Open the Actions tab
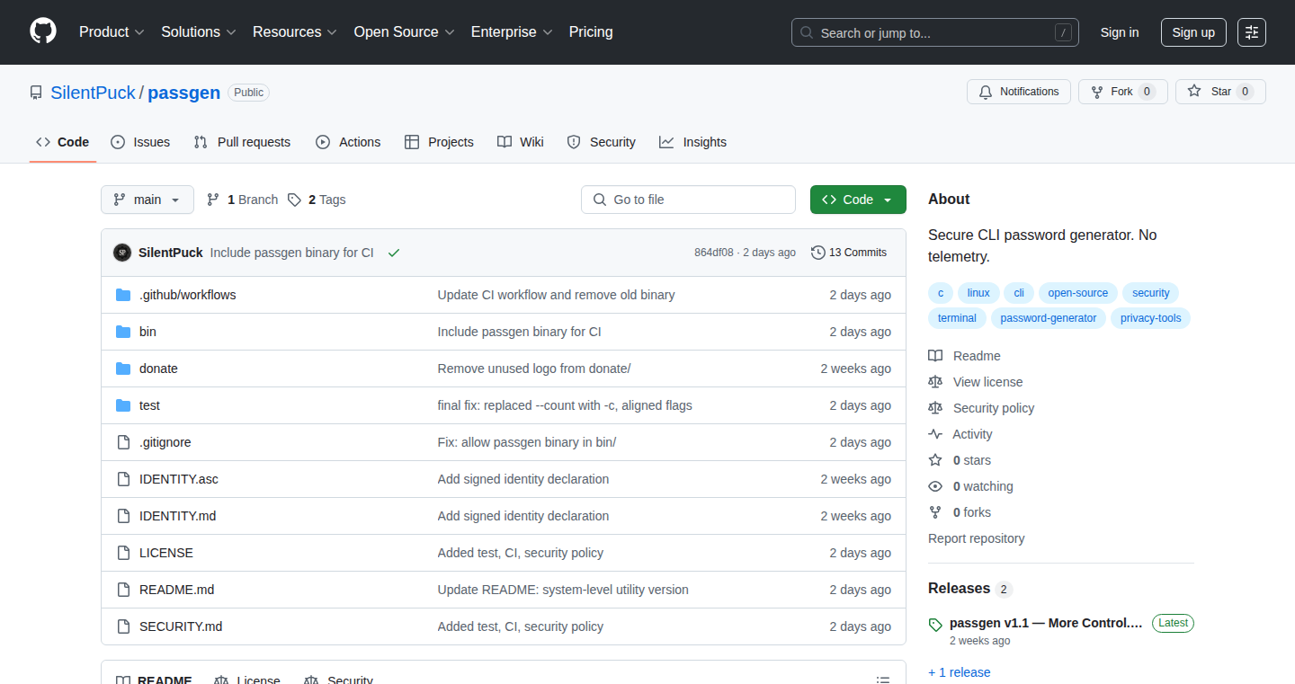1295x684 pixels. [x=348, y=142]
